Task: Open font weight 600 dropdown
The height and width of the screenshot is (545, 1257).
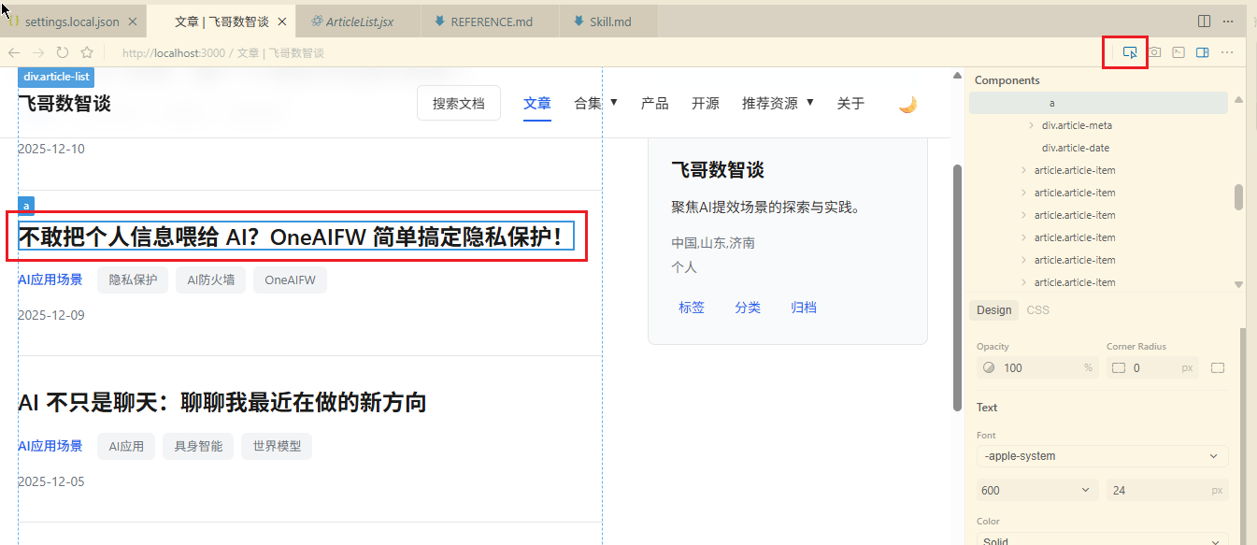Action: point(1036,490)
